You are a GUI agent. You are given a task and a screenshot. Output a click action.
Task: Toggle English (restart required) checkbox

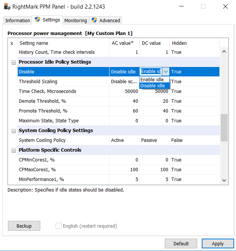[x=59, y=226]
